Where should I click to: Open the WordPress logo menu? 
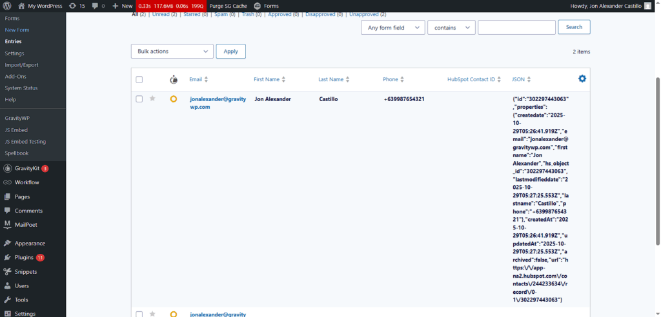[x=7, y=6]
